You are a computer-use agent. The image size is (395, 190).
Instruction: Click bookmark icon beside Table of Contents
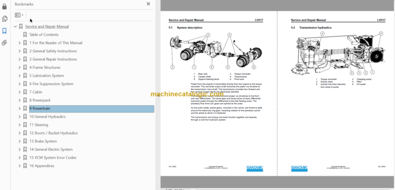(x=25, y=35)
